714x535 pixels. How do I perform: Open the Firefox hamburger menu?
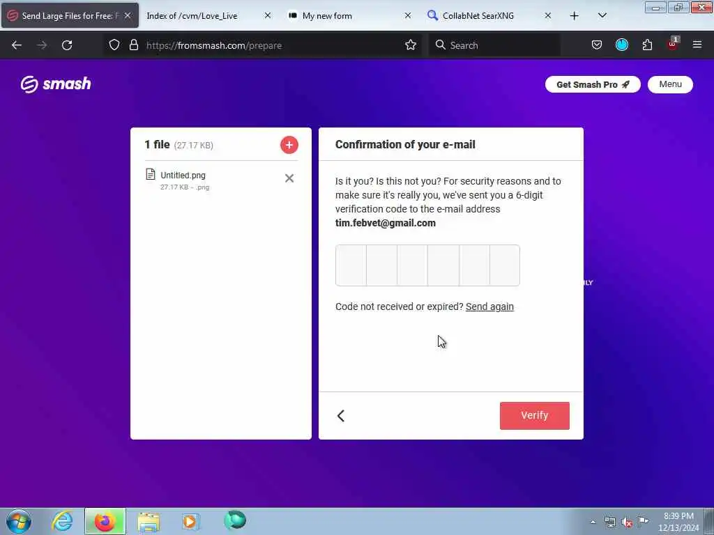(x=697, y=45)
